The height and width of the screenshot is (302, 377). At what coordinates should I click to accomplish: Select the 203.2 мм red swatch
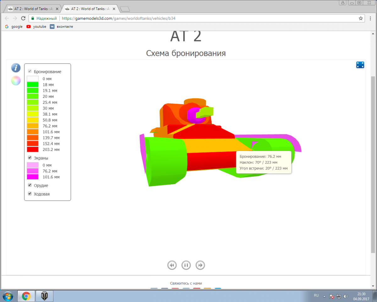pos(33,149)
